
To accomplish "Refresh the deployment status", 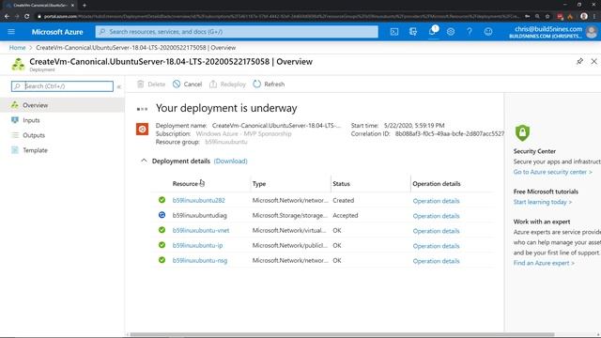I will point(269,84).
